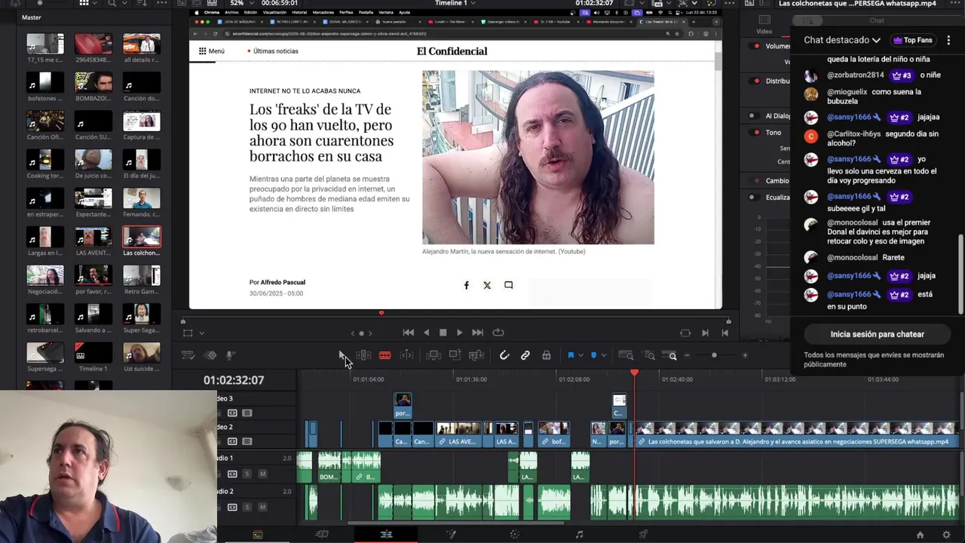Image resolution: width=965 pixels, height=543 pixels.
Task: Solo the Audio 1 track
Action: [247, 474]
